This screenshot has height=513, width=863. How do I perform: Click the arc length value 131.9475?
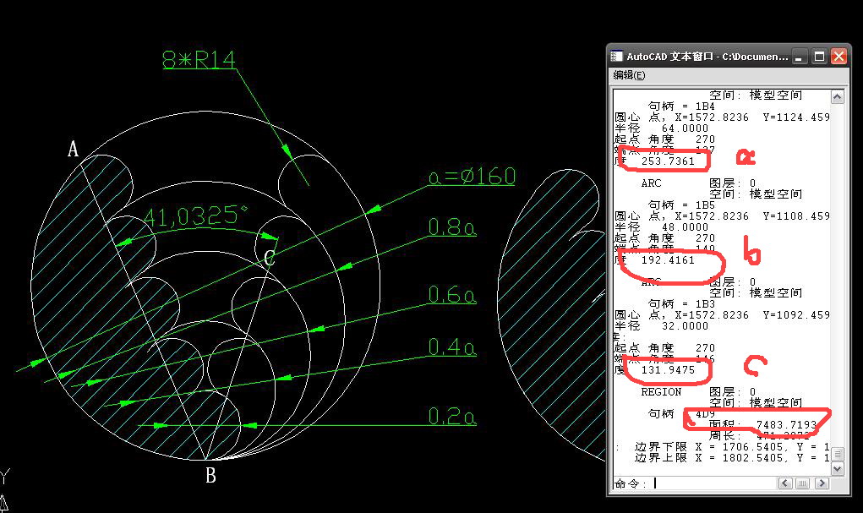[668, 370]
